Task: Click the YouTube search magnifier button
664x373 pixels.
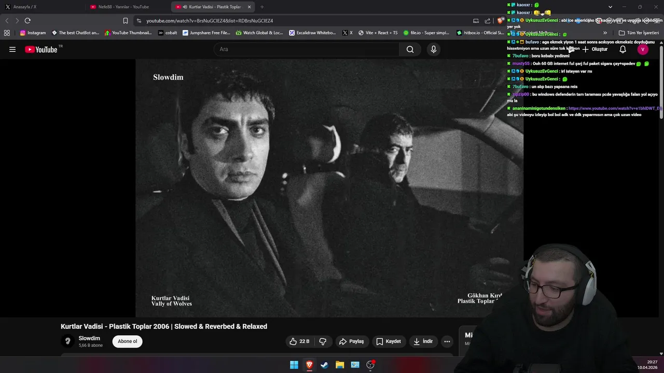Action: coord(410,49)
